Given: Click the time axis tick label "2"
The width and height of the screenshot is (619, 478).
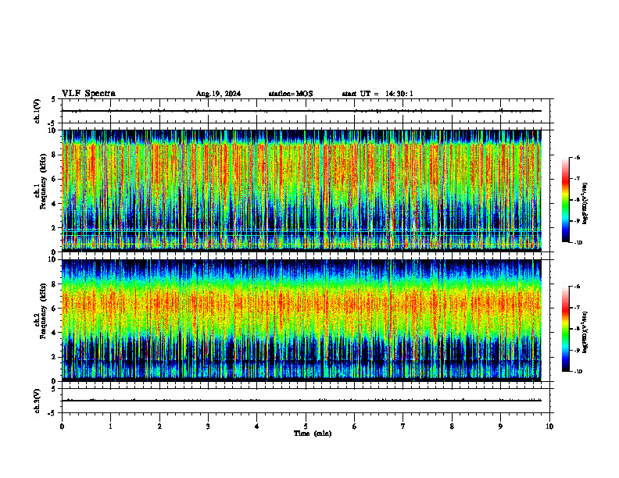Looking at the screenshot, I should (159, 426).
